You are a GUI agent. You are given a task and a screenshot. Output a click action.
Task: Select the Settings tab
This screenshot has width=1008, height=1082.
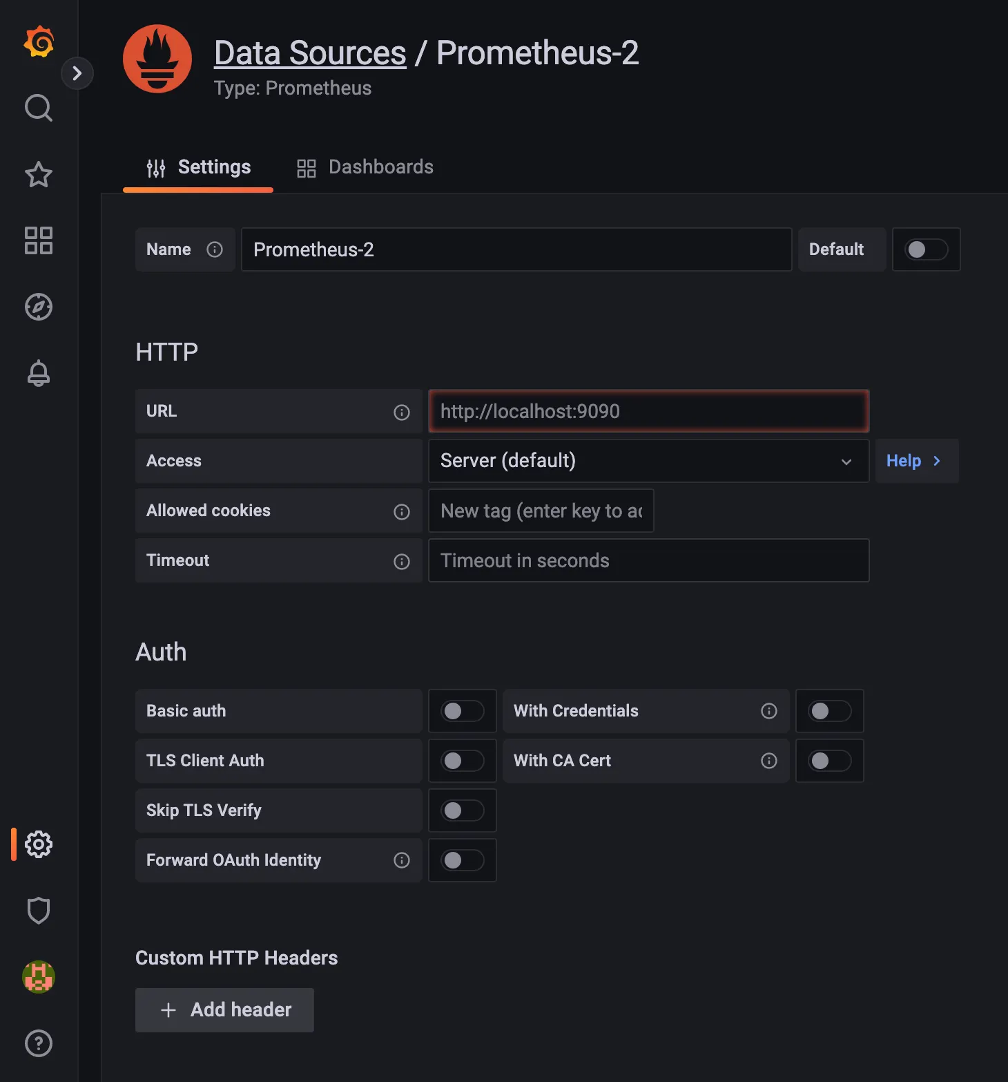click(198, 167)
